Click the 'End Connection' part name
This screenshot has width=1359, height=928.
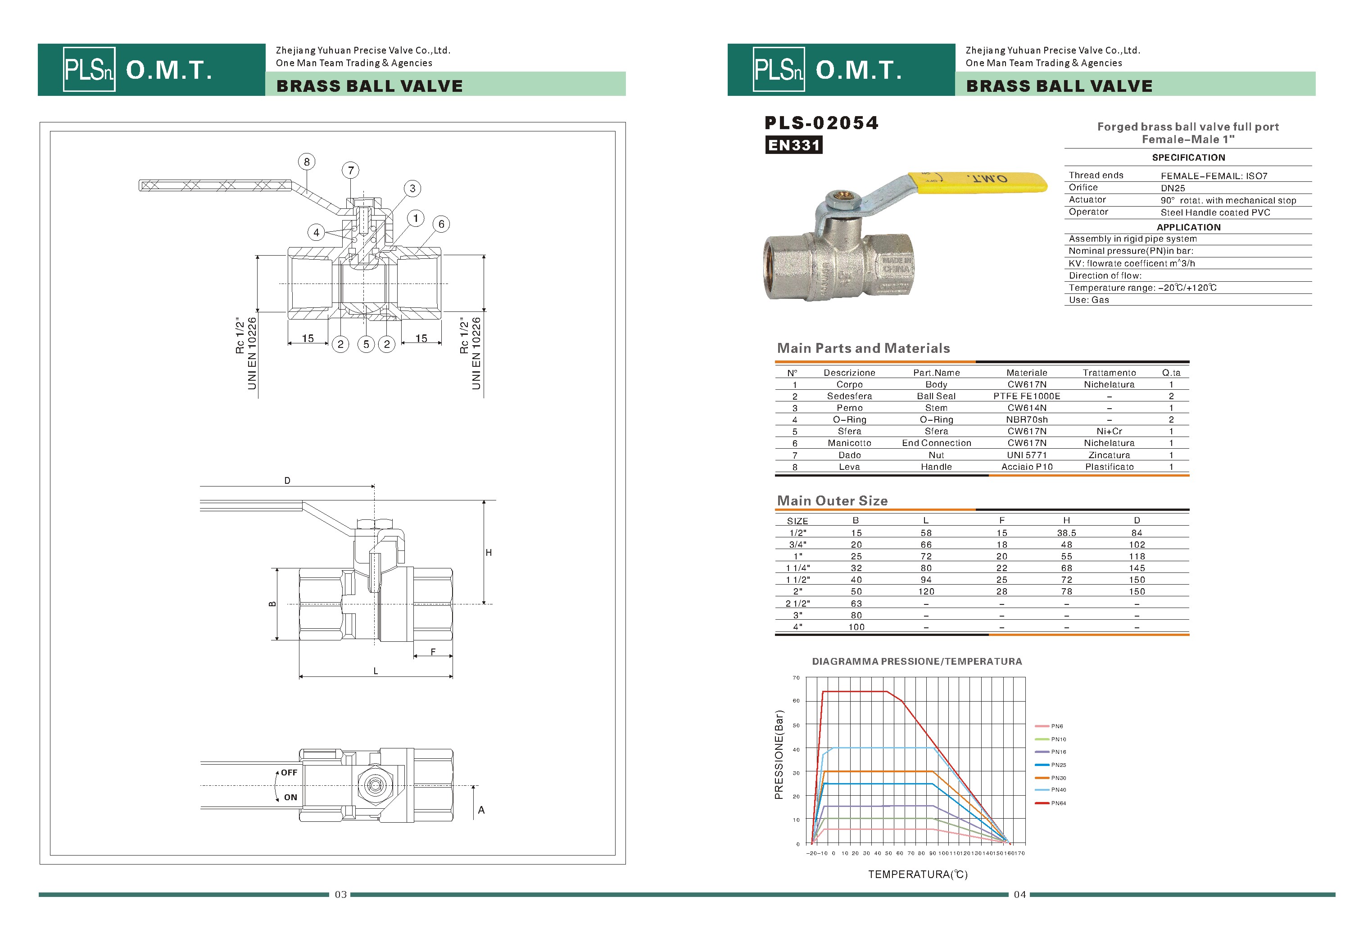936,443
